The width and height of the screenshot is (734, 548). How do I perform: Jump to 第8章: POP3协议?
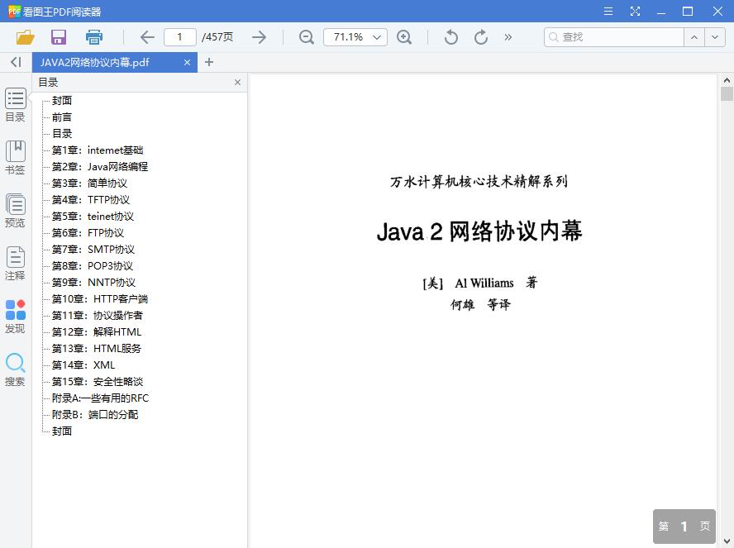(93, 266)
